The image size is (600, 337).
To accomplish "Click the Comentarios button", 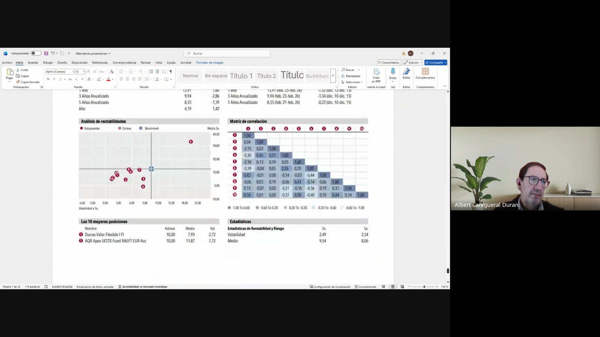I will click(x=389, y=63).
